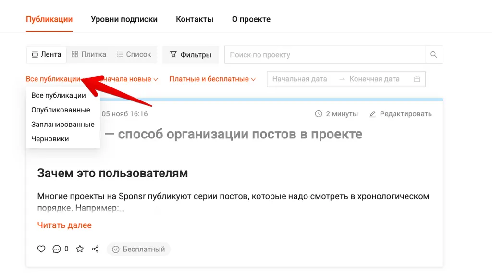This screenshot has height=275, width=492.
Task: Add post to favorites with star icon
Action: 80,249
